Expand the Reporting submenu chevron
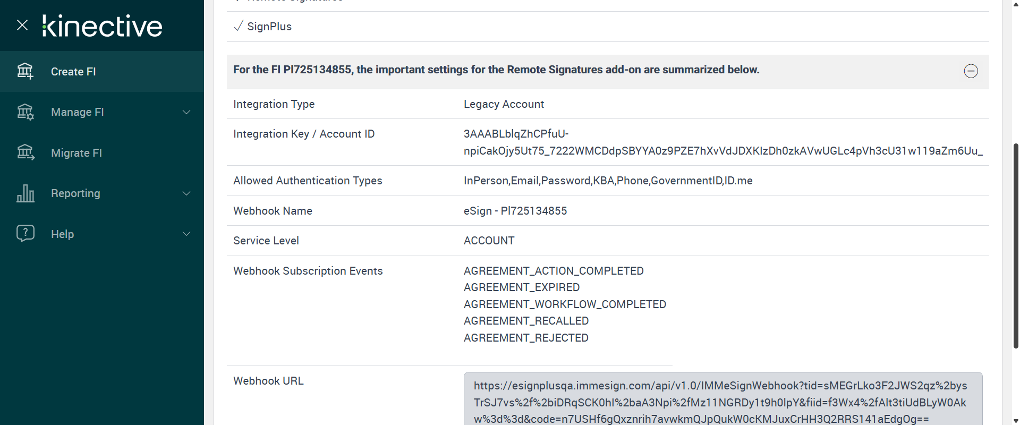The height and width of the screenshot is (425, 1020). [x=186, y=193]
